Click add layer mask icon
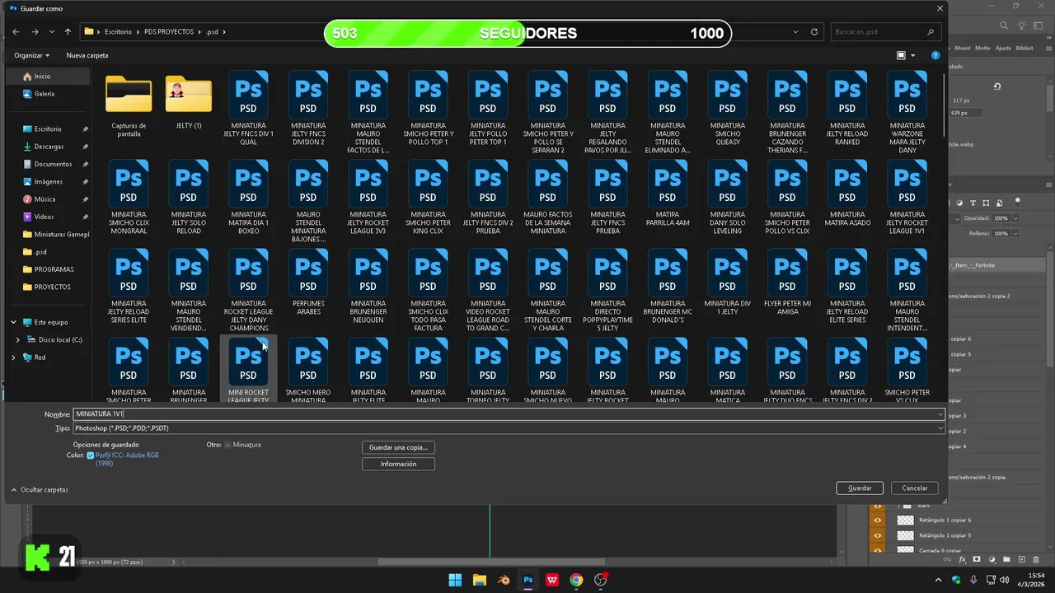 (977, 559)
